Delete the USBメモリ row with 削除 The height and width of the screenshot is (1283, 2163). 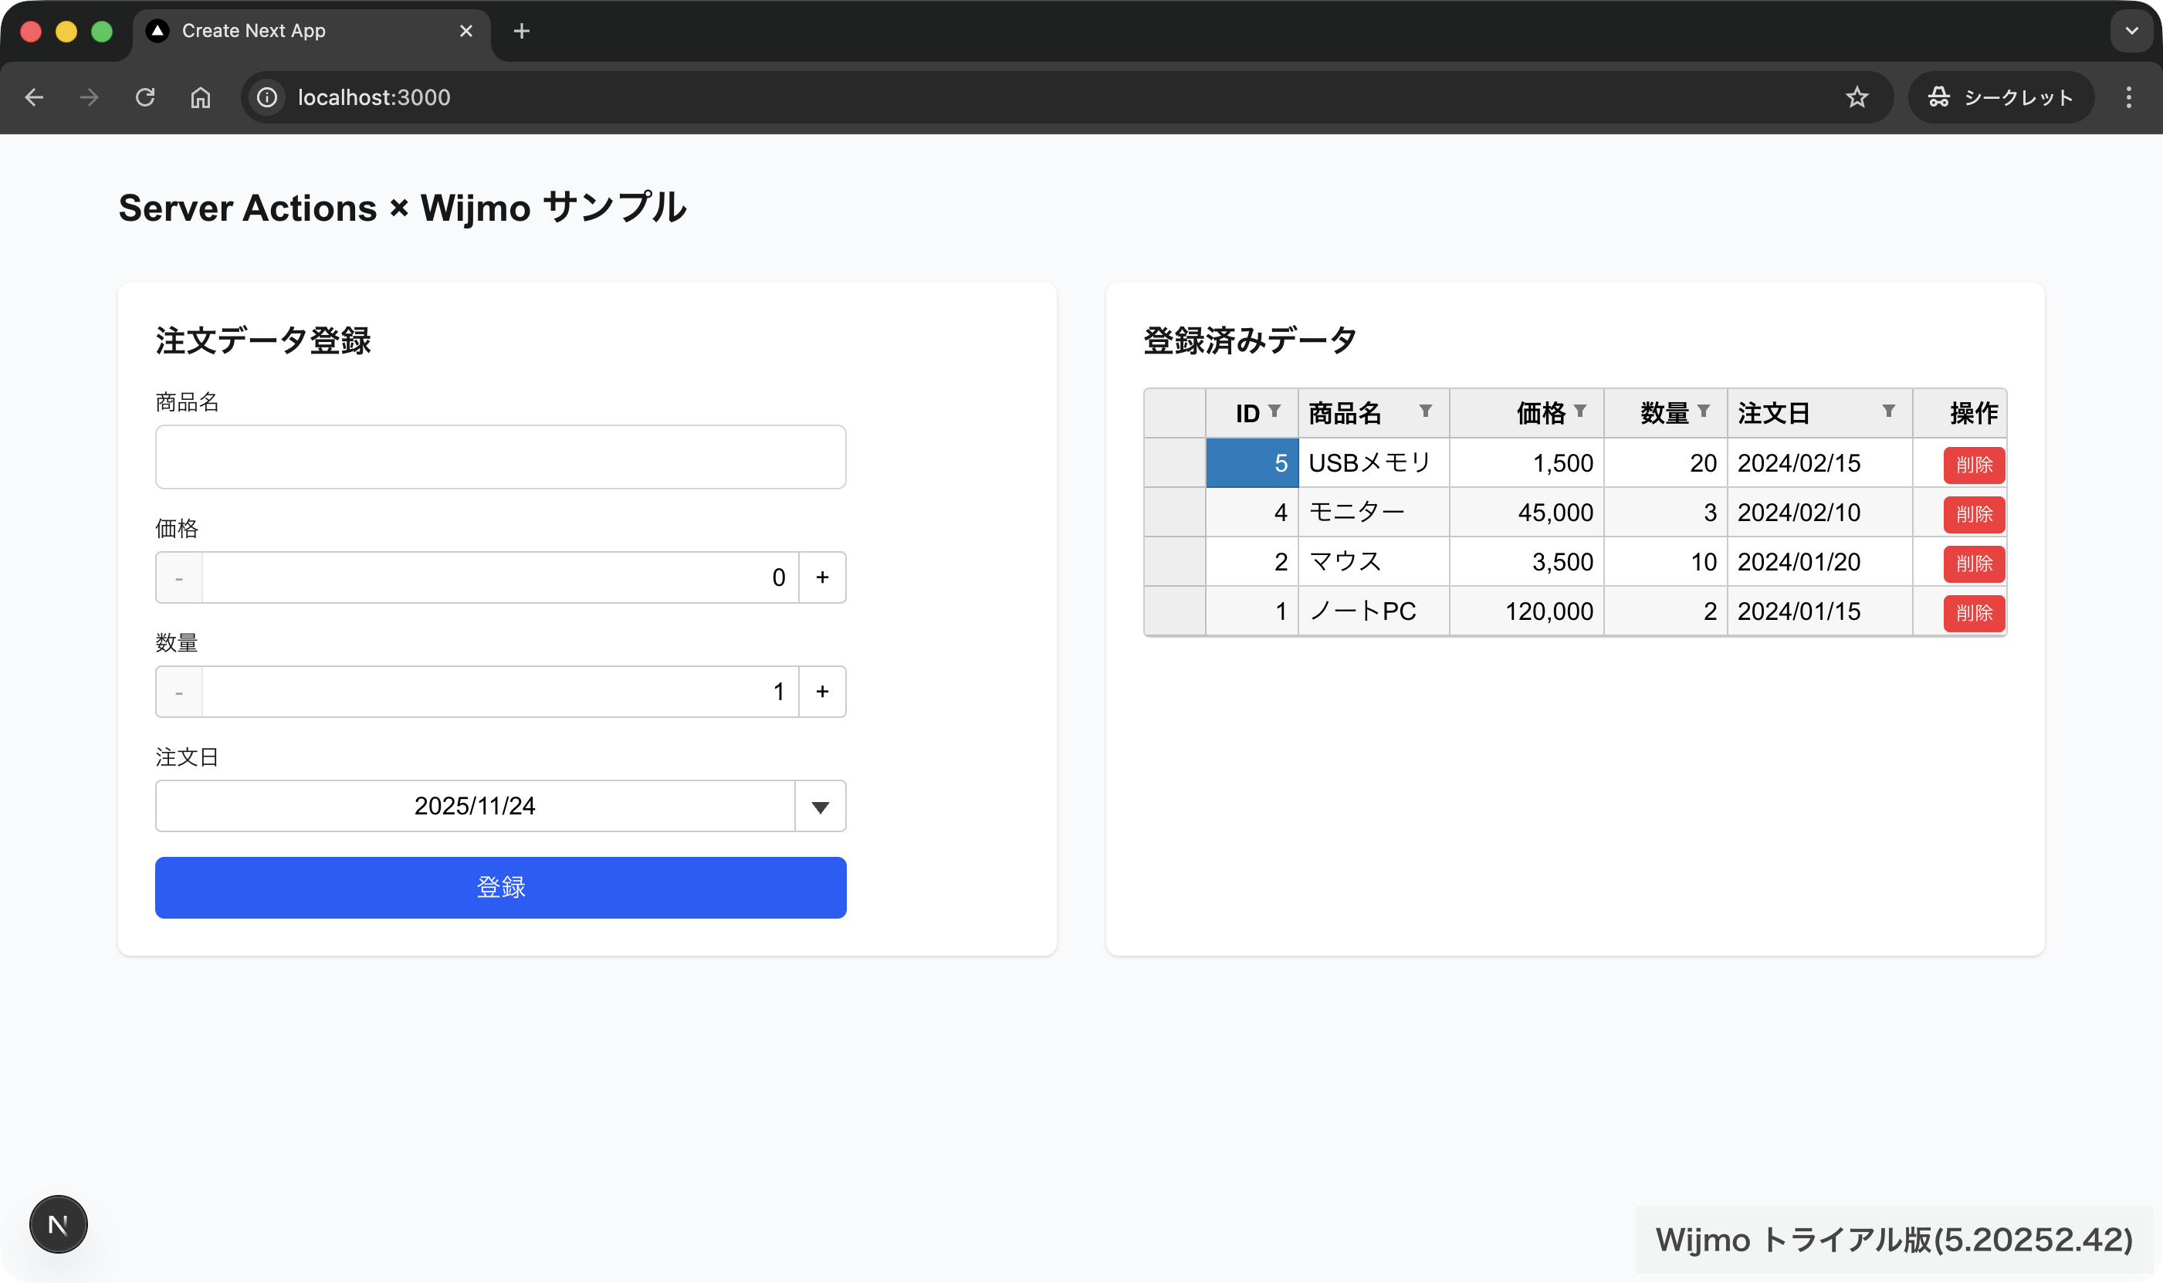pos(1974,465)
